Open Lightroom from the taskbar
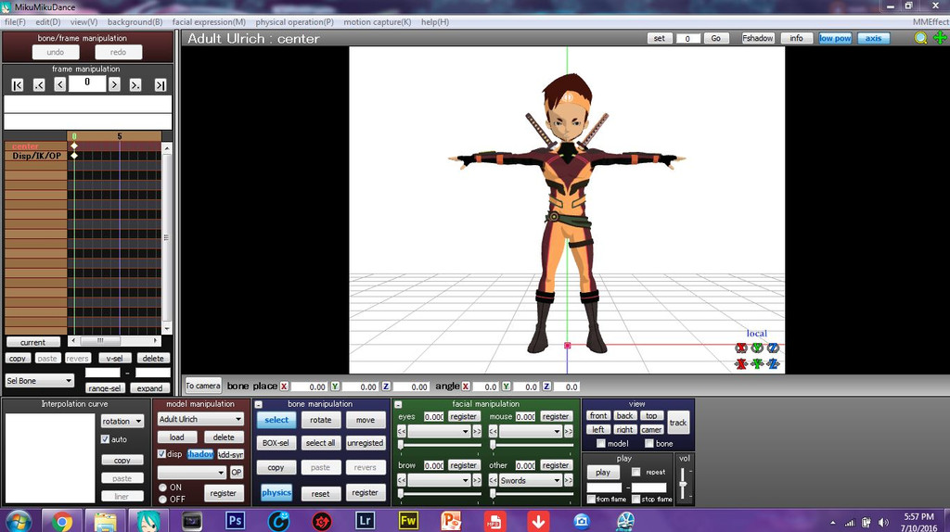The height and width of the screenshot is (532, 950). 365,521
